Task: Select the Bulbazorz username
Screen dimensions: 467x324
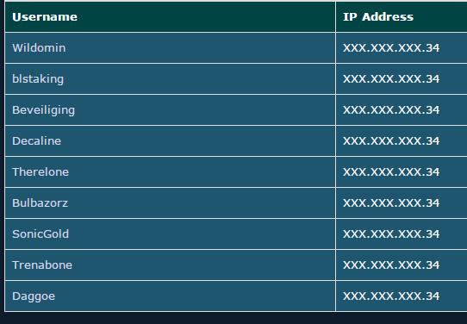Action: tap(40, 202)
